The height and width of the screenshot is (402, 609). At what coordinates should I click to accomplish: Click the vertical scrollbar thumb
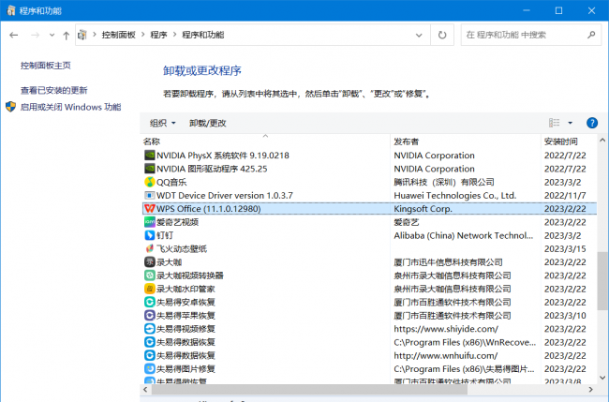click(x=602, y=281)
